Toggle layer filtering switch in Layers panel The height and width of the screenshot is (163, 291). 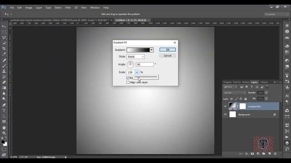pos(267,86)
